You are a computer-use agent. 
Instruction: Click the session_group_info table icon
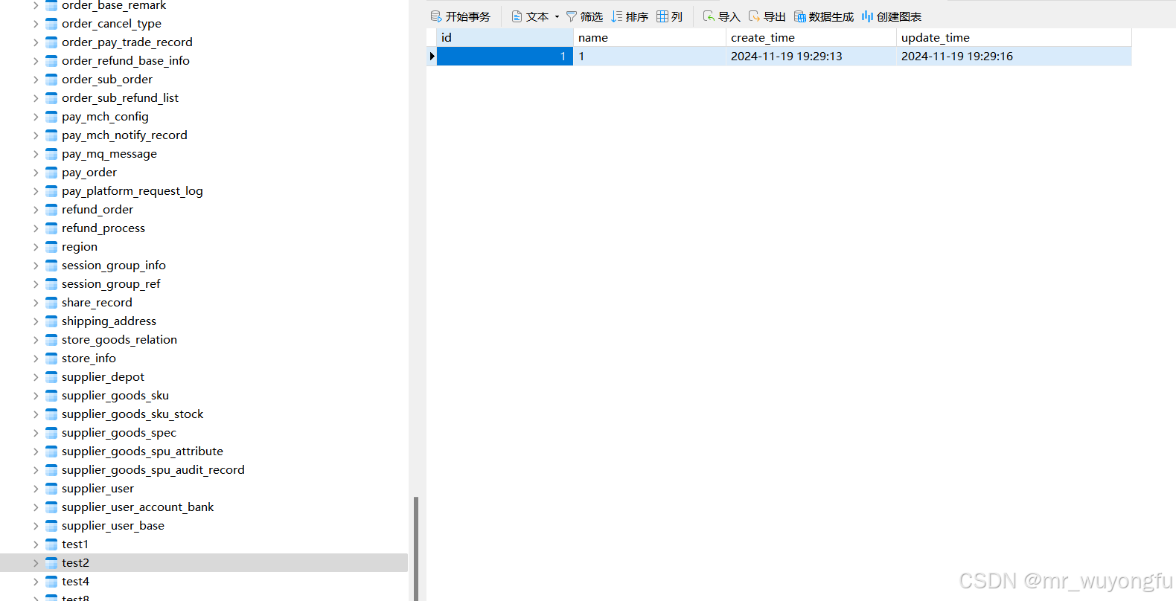(x=51, y=266)
